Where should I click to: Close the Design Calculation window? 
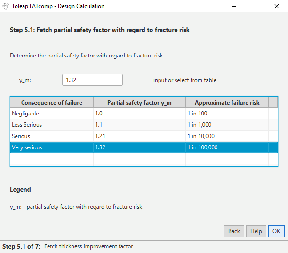click(x=277, y=7)
